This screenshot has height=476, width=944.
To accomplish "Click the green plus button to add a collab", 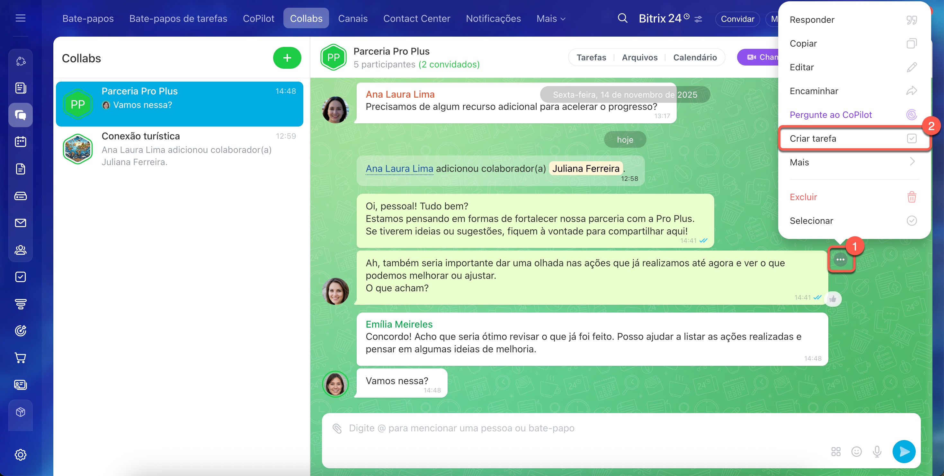I will pyautogui.click(x=287, y=57).
